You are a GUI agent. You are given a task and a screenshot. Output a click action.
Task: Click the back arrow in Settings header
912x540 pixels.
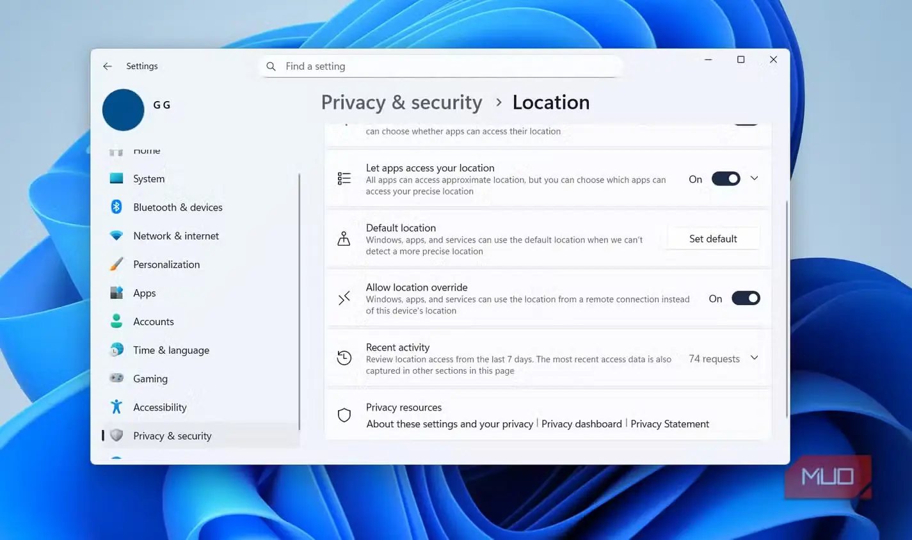point(108,67)
